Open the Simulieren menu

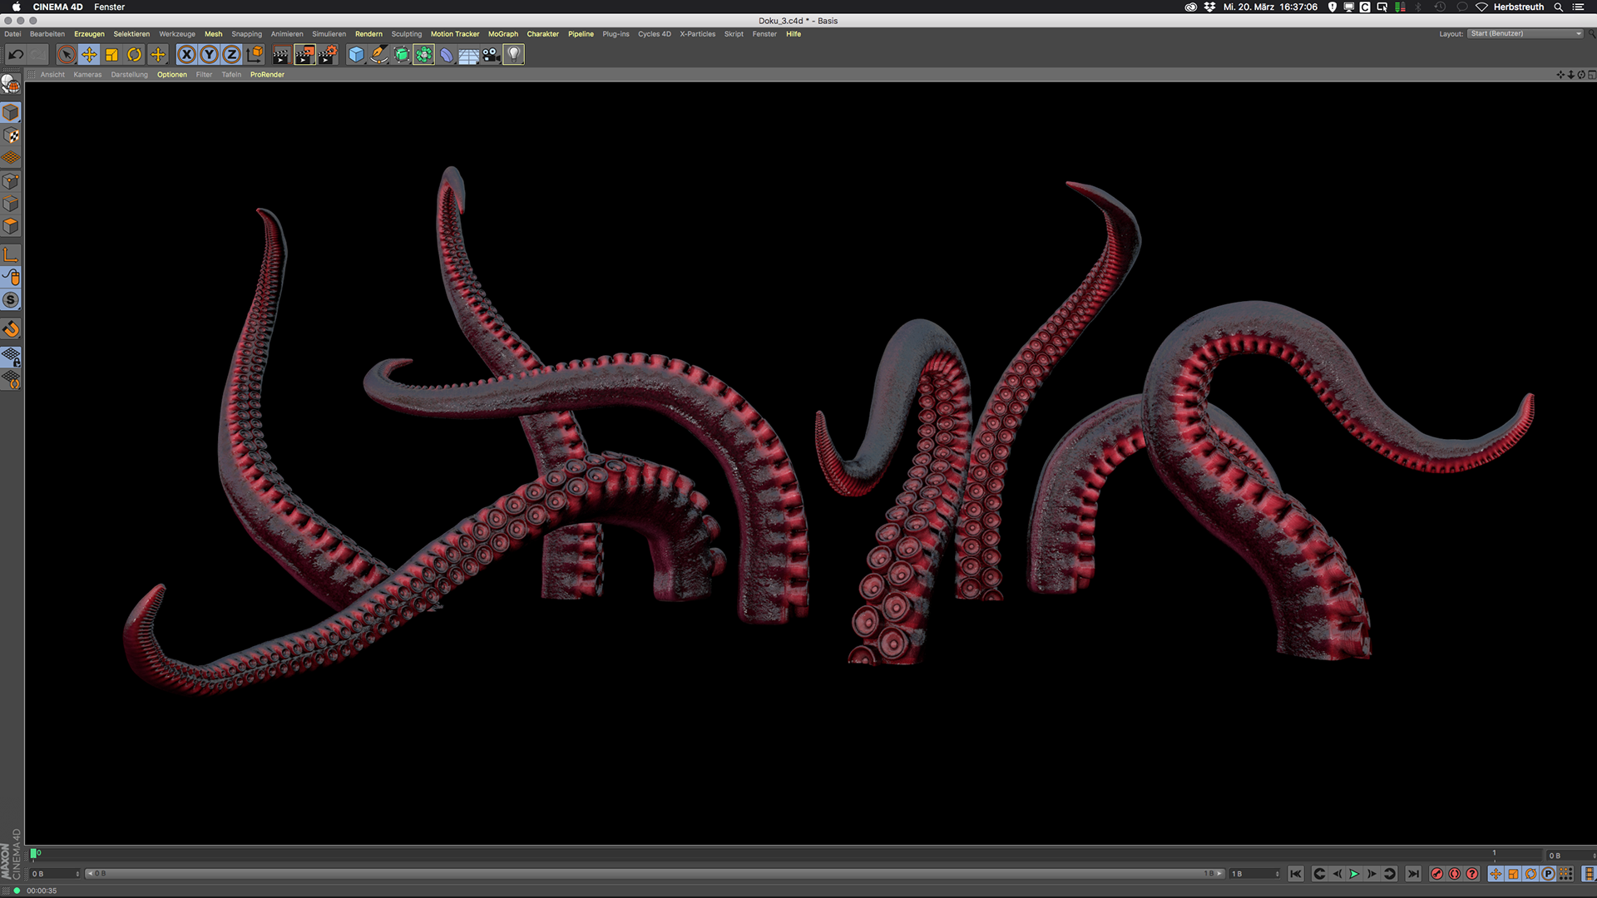(x=329, y=34)
